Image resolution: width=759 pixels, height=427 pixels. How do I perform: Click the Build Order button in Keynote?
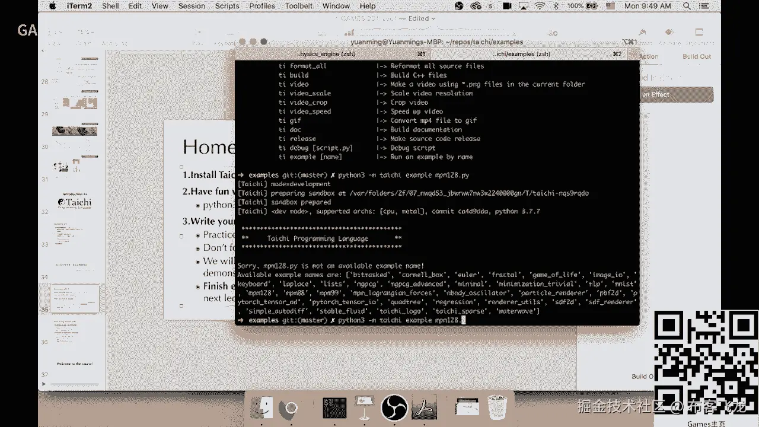coord(643,377)
